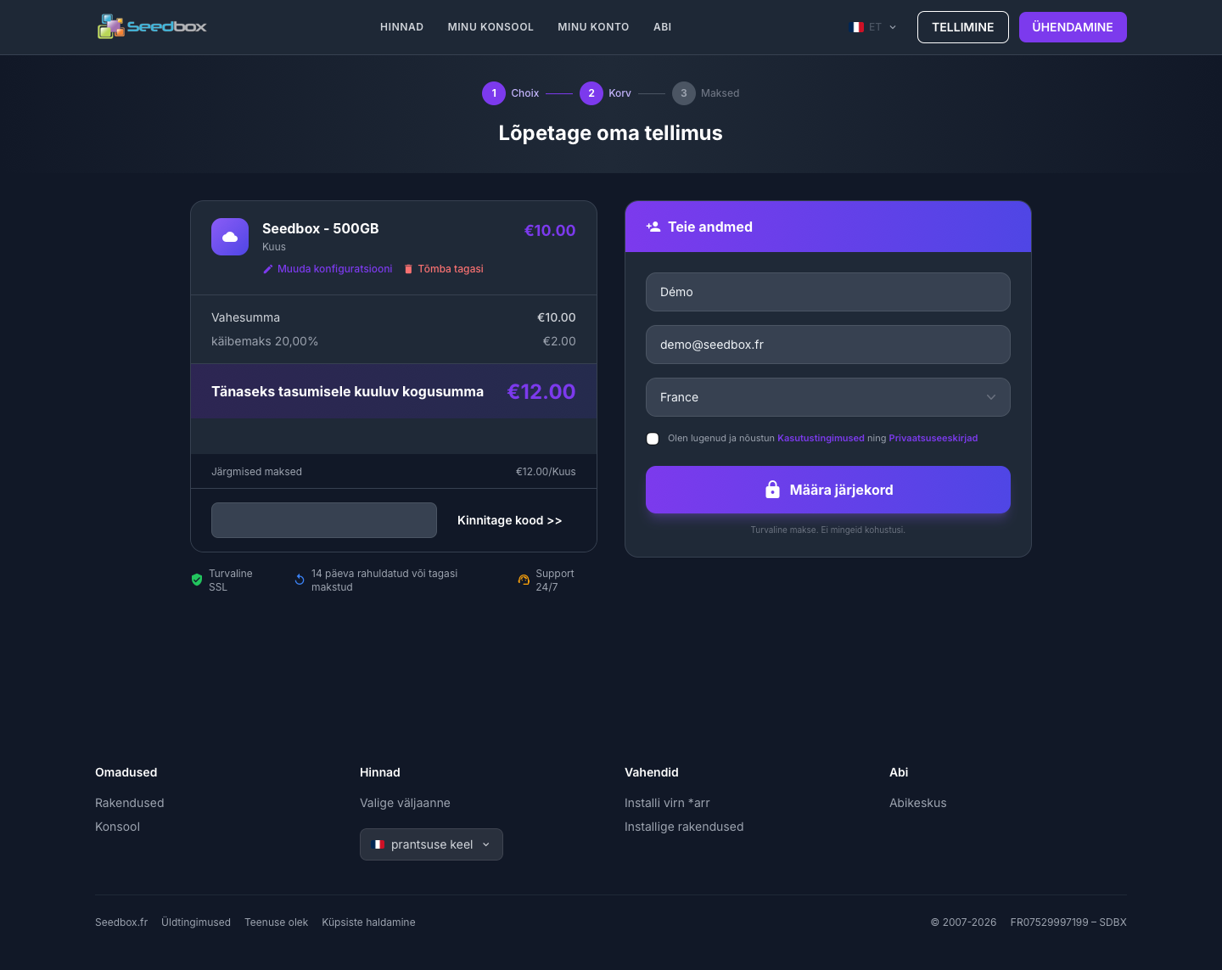The height and width of the screenshot is (970, 1222).
Task: Open the Konsool footer link
Action: (x=117, y=827)
